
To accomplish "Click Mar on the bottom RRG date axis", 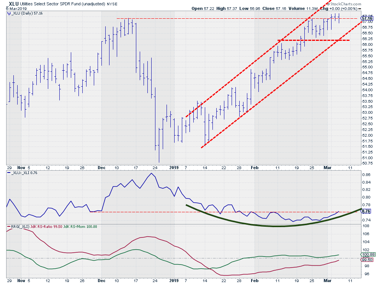I will click(x=328, y=281).
